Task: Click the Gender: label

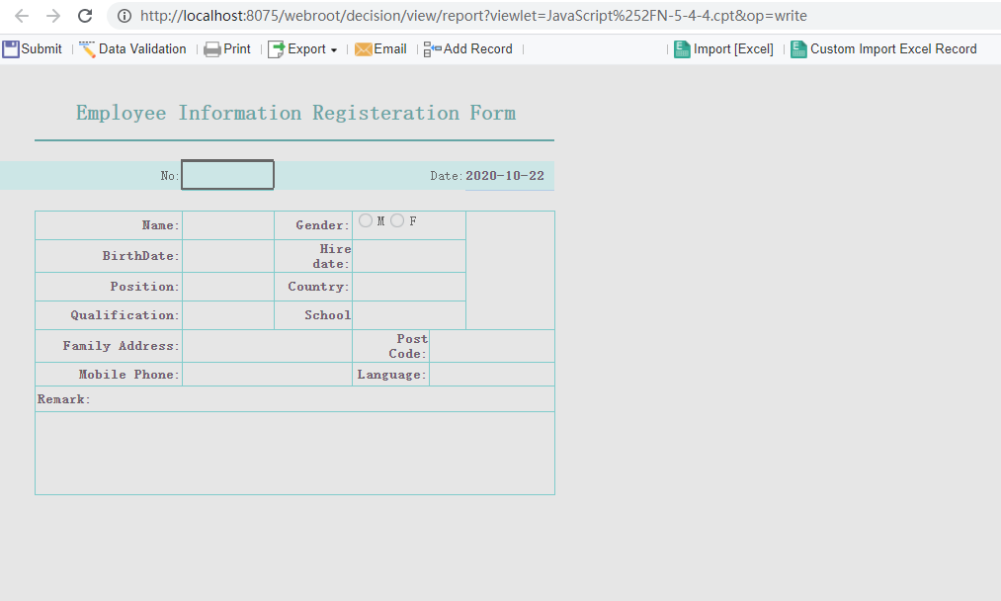Action: coord(322,224)
